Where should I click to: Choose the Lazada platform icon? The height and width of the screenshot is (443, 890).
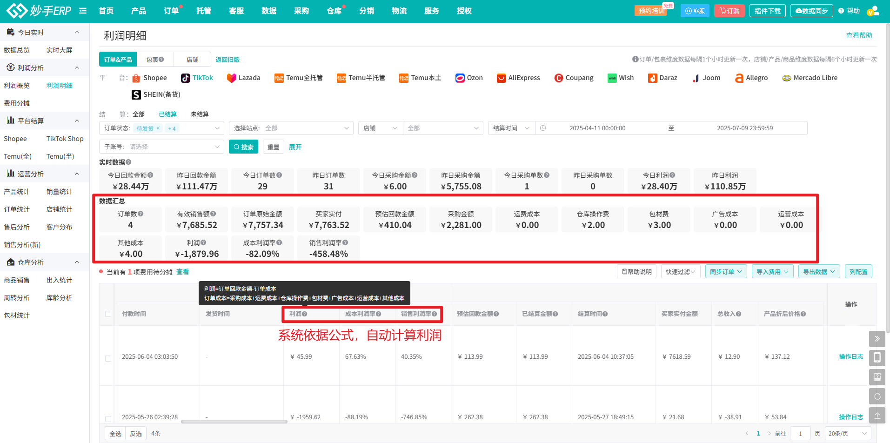(231, 78)
